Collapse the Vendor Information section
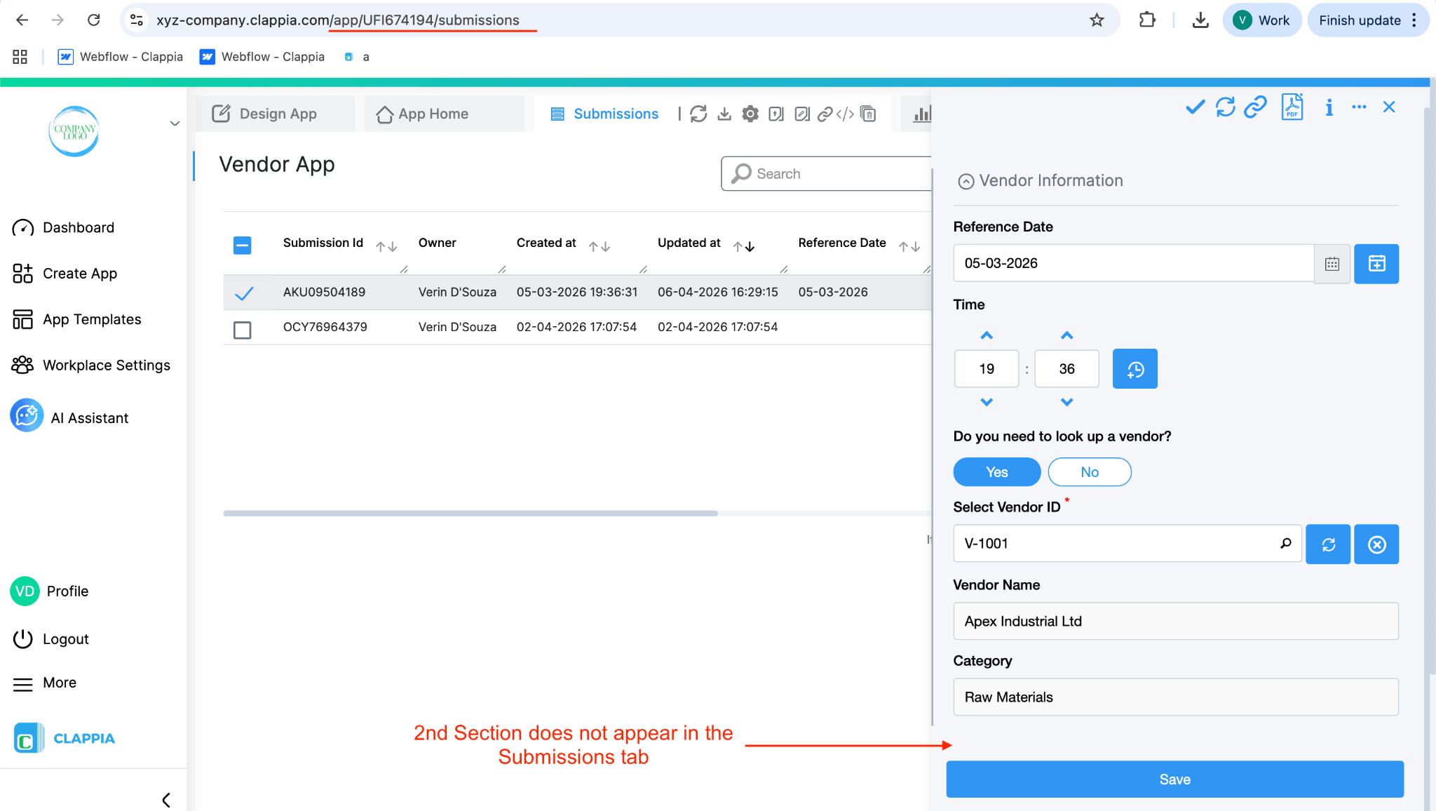Image resolution: width=1436 pixels, height=811 pixels. pyautogui.click(x=966, y=182)
